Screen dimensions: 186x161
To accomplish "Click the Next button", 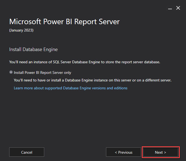I will click(161, 152).
